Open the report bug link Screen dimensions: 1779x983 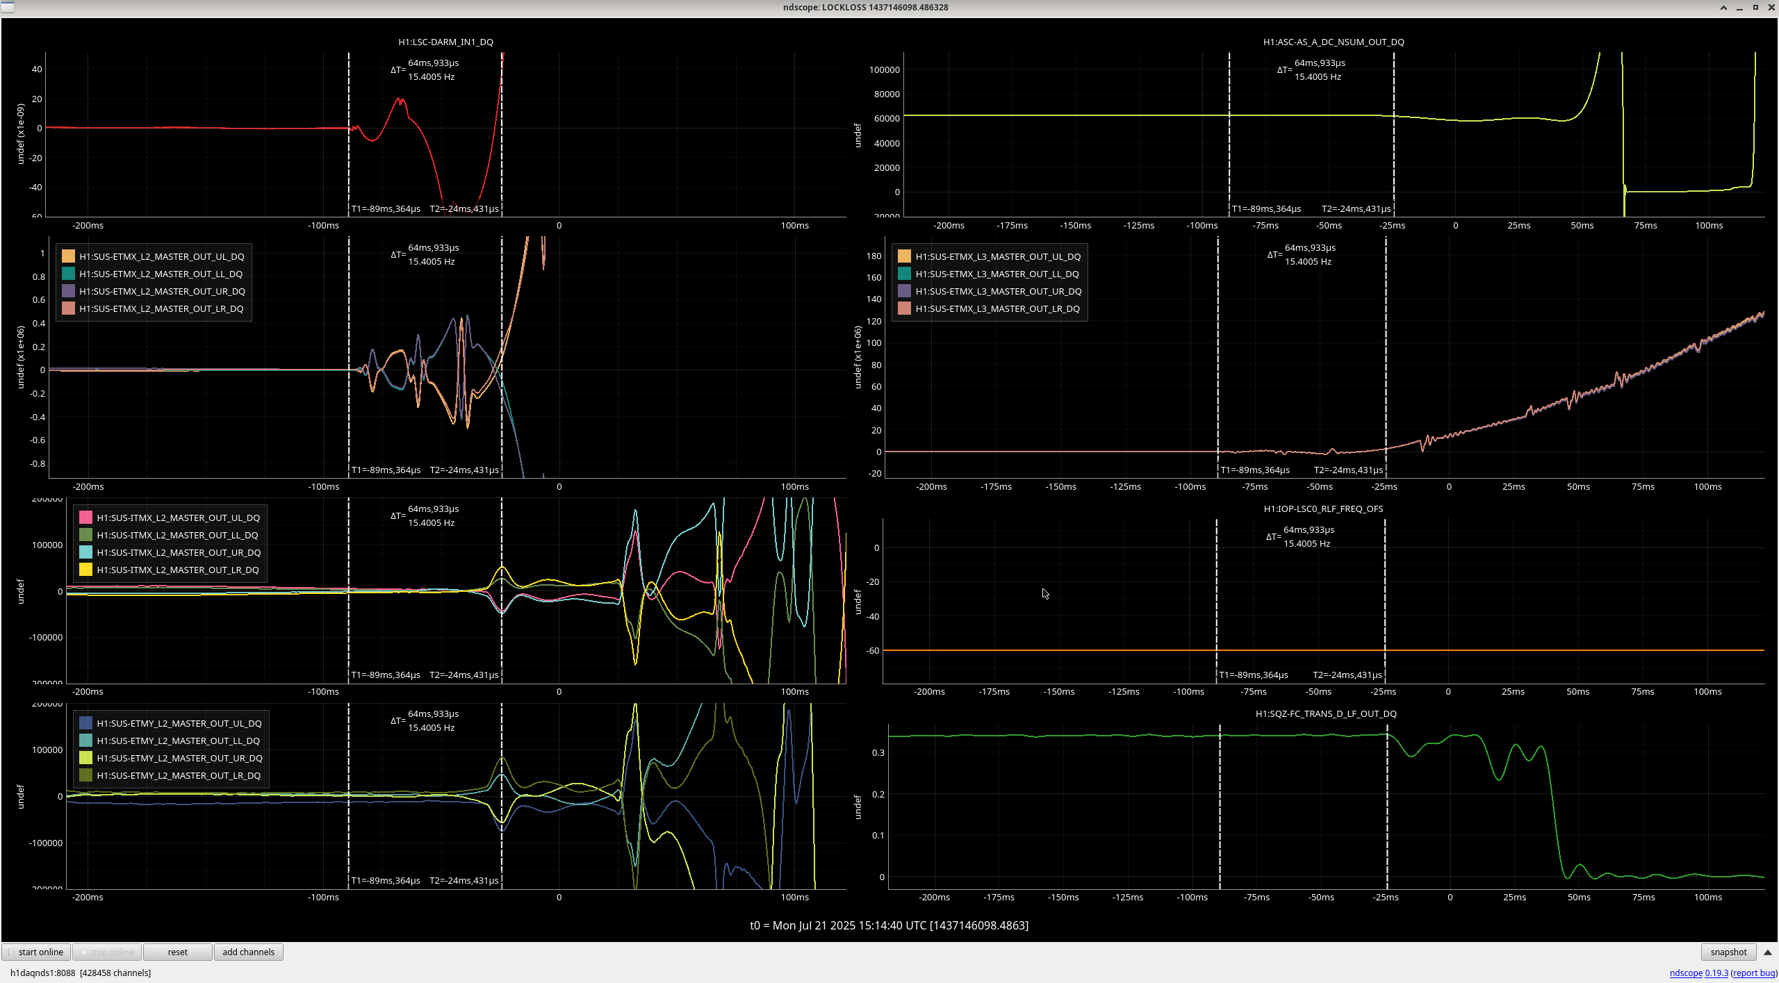pyautogui.click(x=1753, y=973)
